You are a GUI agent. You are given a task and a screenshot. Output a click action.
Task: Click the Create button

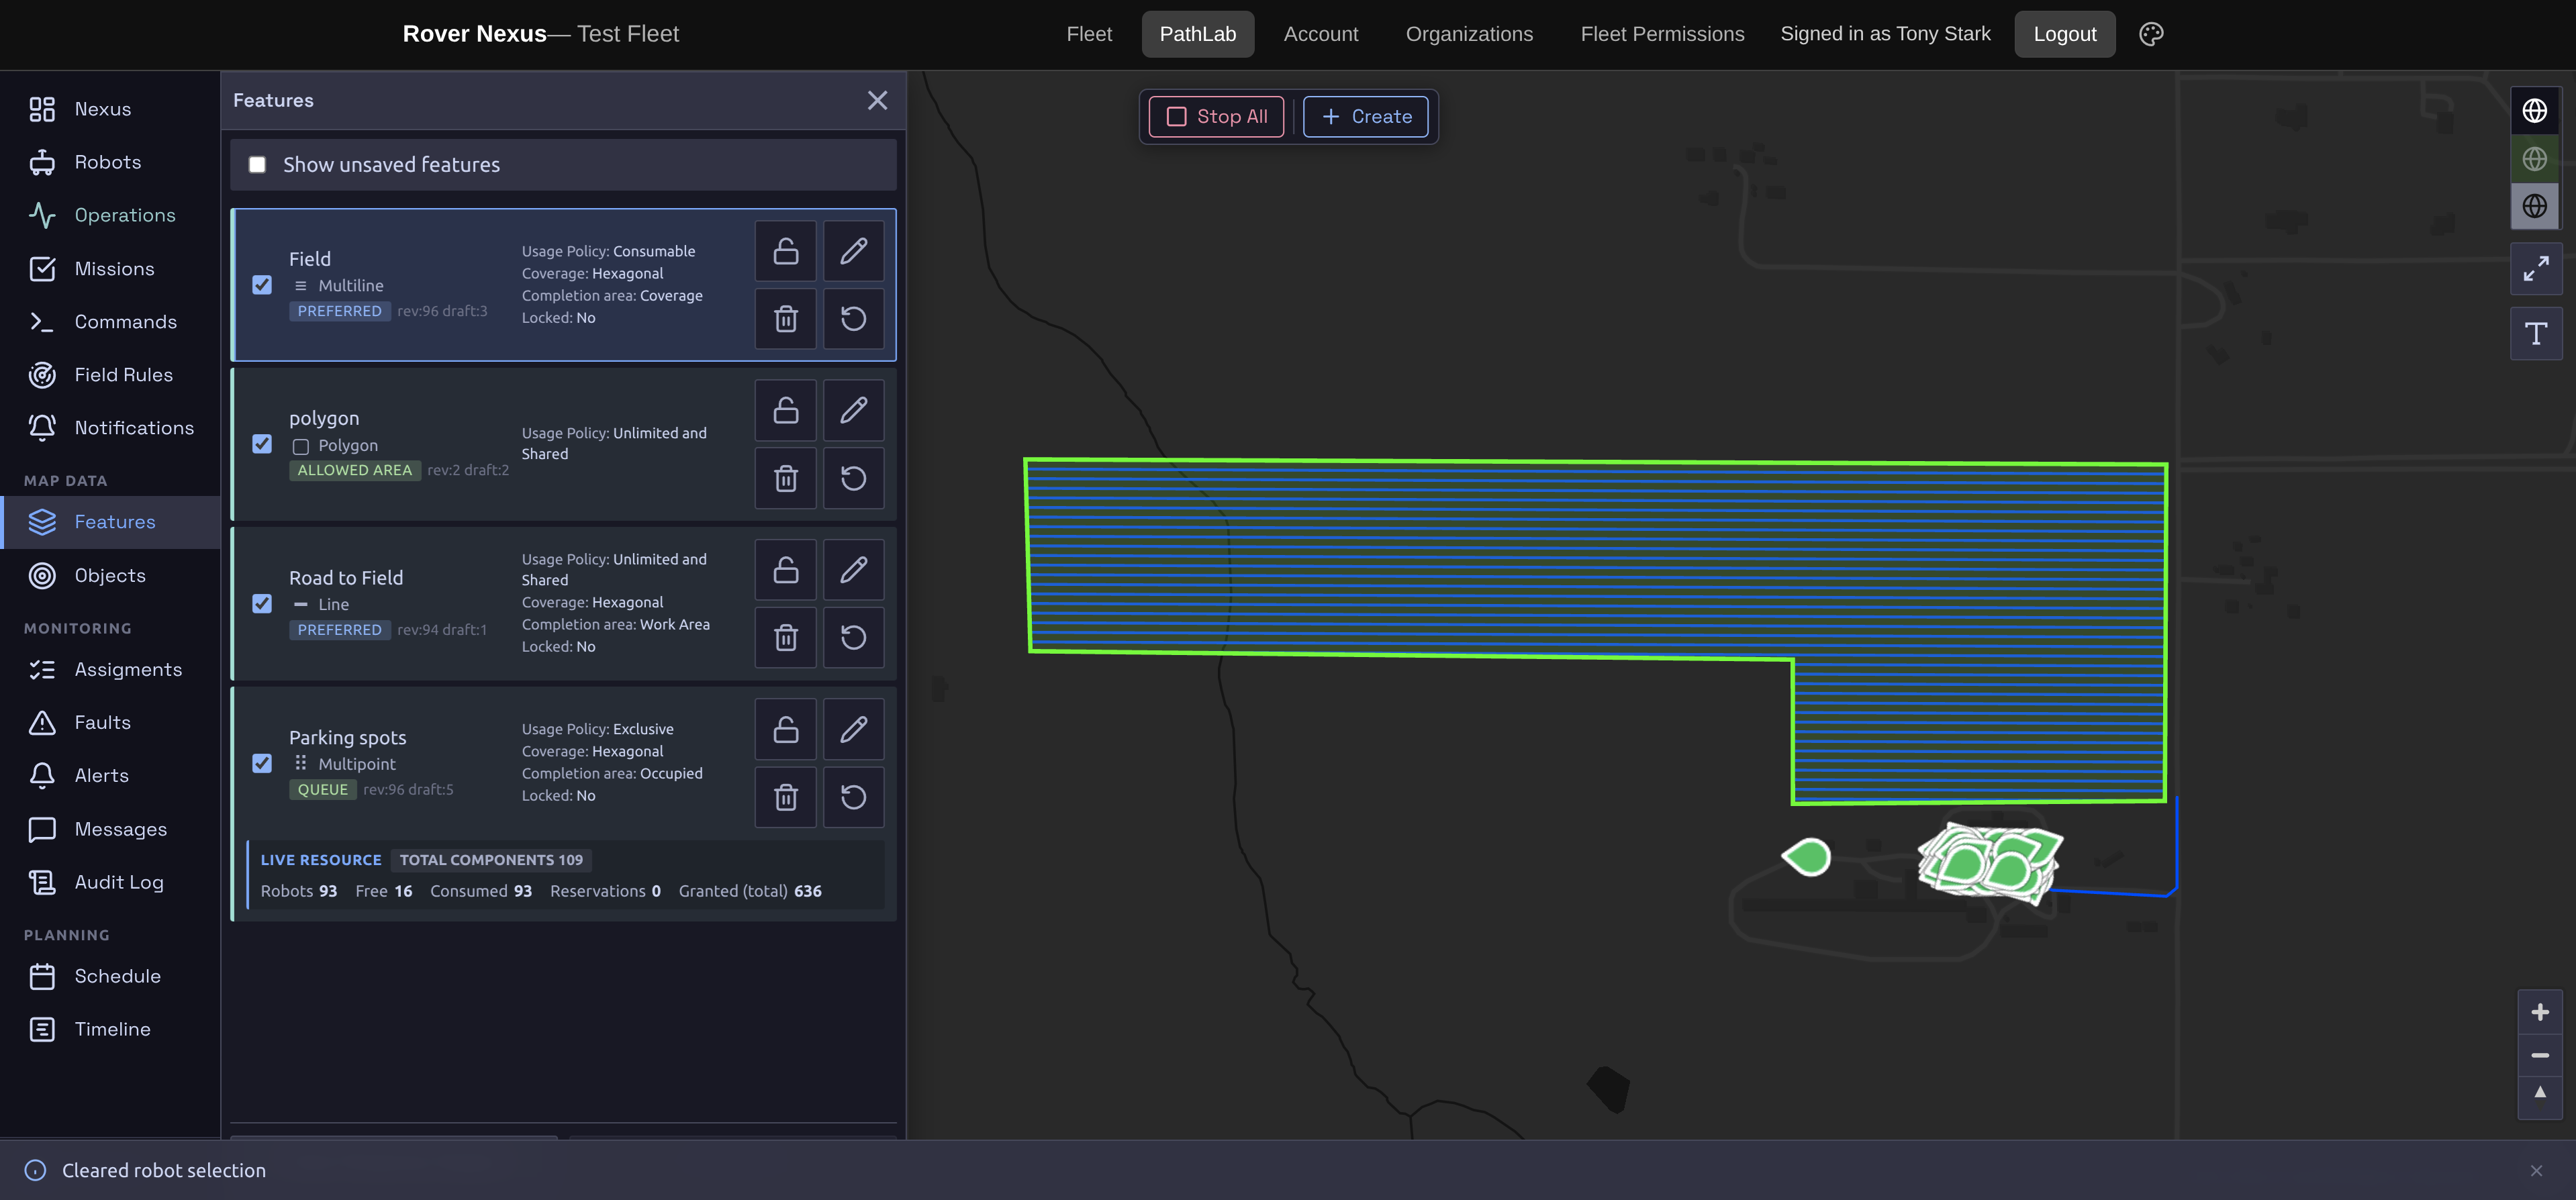[1365, 117]
